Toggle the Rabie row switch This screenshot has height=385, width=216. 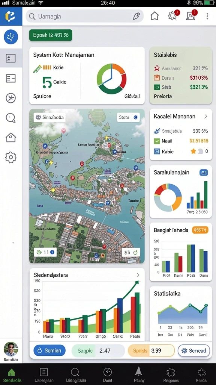201,152
